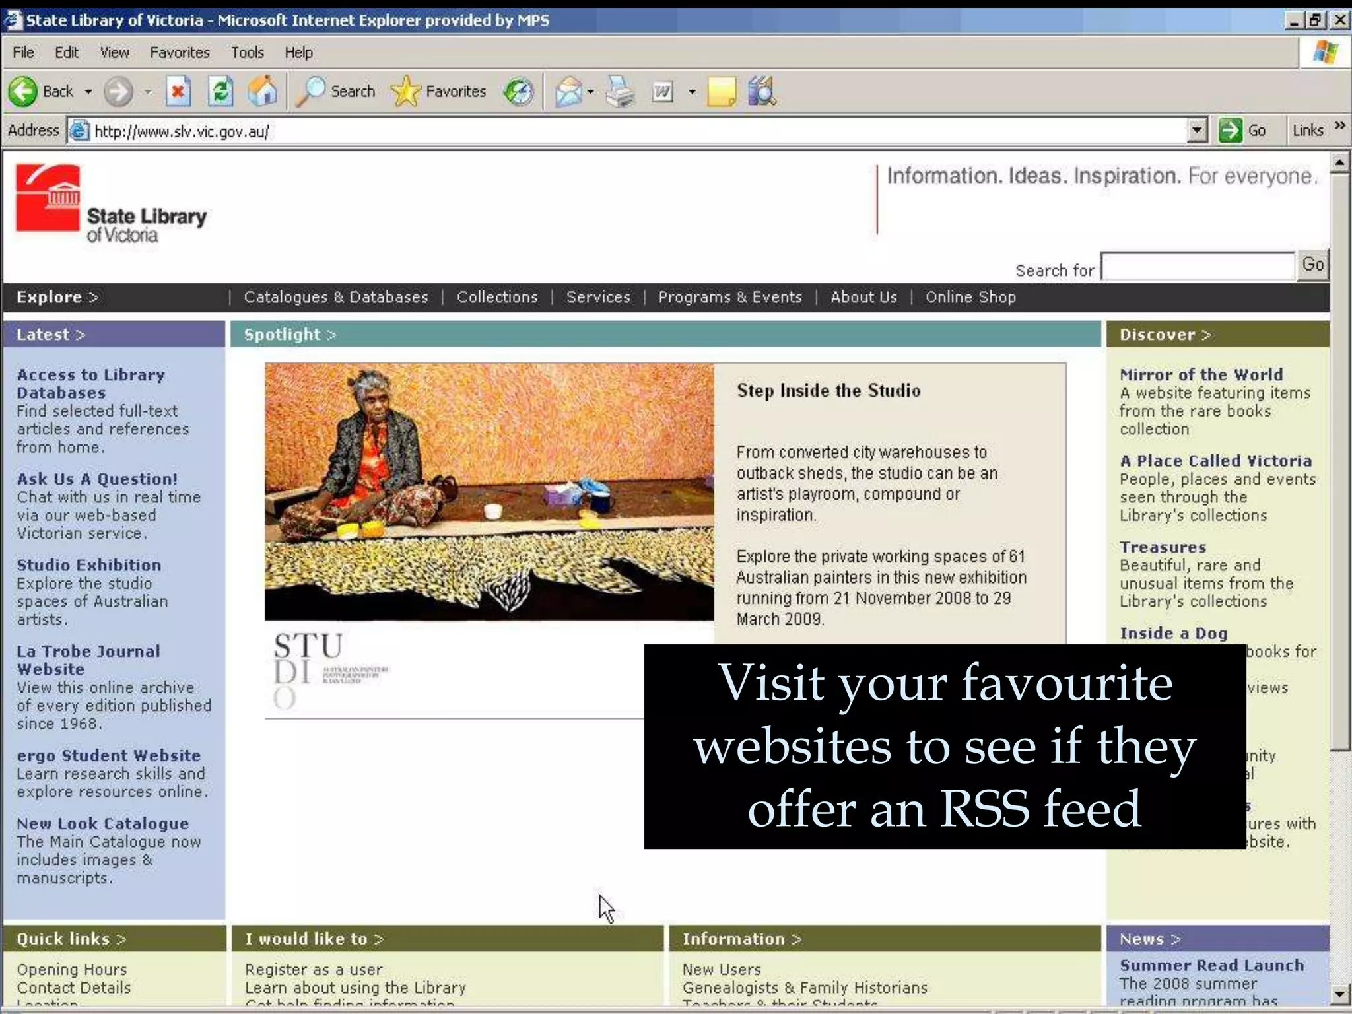Open the Inside a Dog link
This screenshot has height=1014, width=1352.
pyautogui.click(x=1173, y=633)
